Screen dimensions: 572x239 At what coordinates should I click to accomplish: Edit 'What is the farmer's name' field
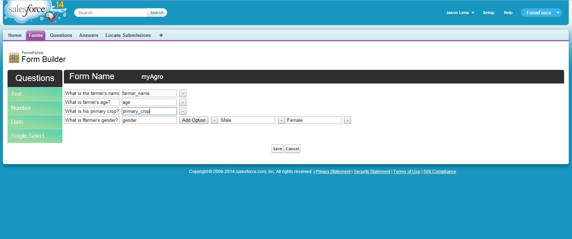tap(92, 94)
